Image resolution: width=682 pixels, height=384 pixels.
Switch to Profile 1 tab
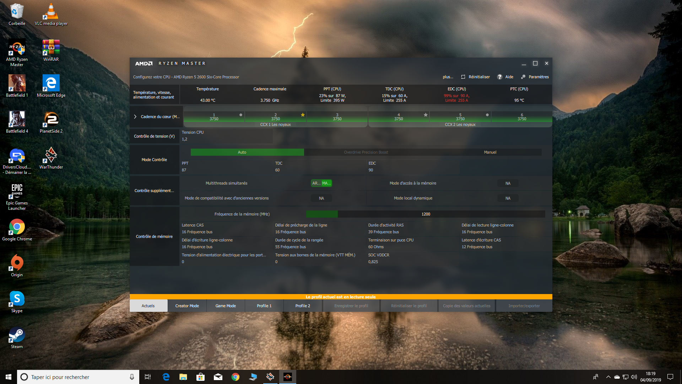click(264, 306)
